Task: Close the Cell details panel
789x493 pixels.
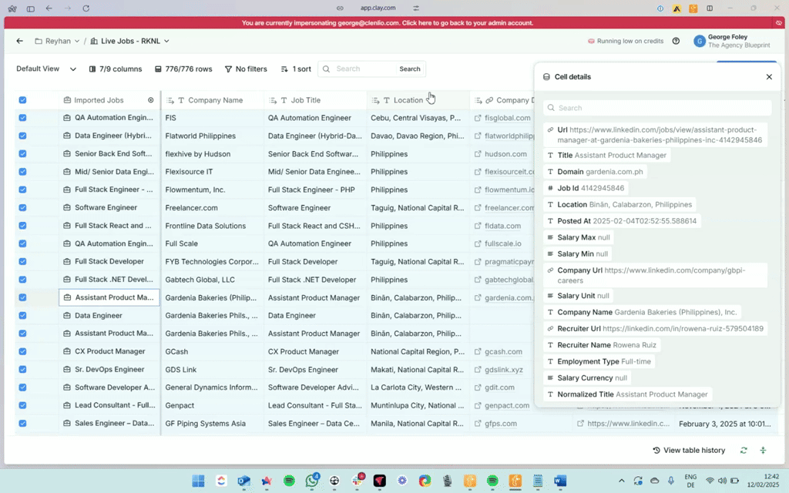Action: tap(768, 77)
